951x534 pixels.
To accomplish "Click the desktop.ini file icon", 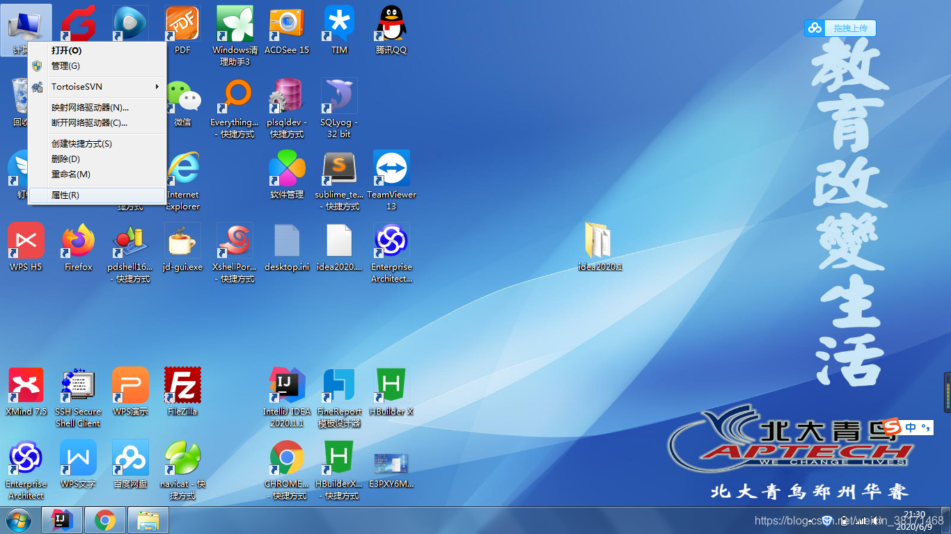I will coord(286,241).
